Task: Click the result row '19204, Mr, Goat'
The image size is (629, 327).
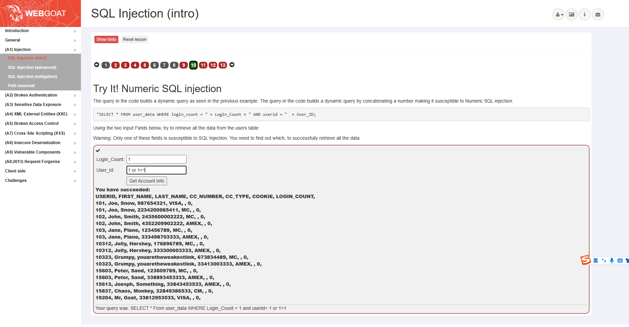Action: (x=148, y=298)
